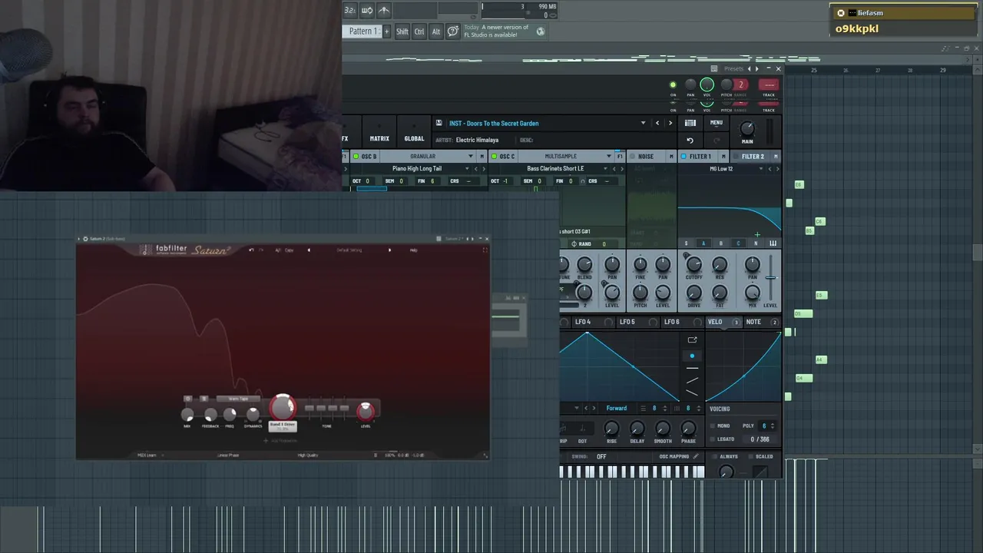Click the LFO PHASE knob
The width and height of the screenshot is (983, 553).
click(x=688, y=429)
